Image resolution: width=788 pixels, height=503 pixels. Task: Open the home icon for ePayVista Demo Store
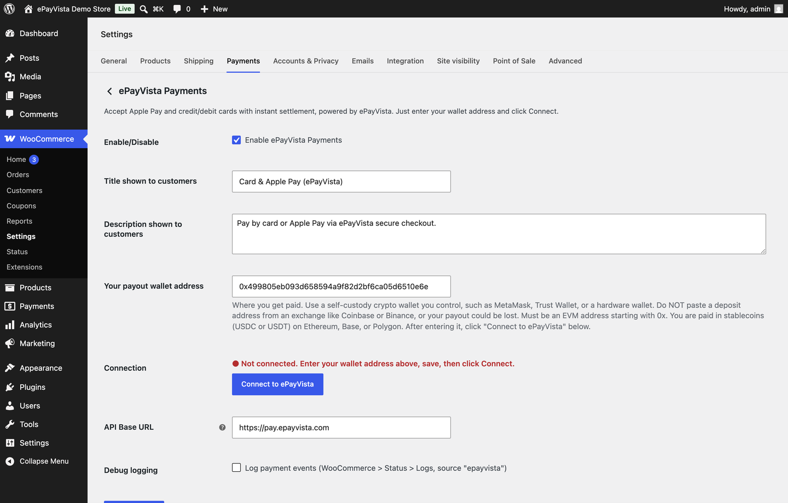pos(28,9)
